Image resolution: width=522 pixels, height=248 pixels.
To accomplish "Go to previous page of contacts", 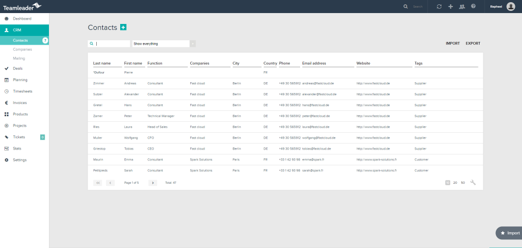I will 110,183.
